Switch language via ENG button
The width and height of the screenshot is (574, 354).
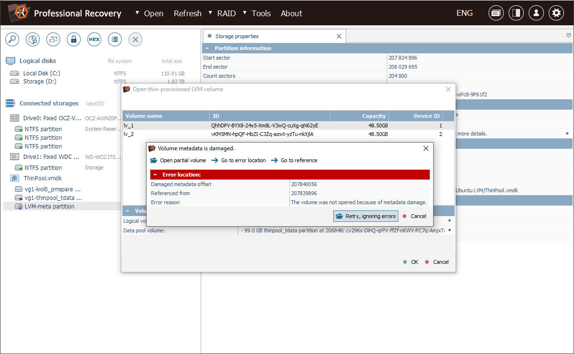point(465,13)
